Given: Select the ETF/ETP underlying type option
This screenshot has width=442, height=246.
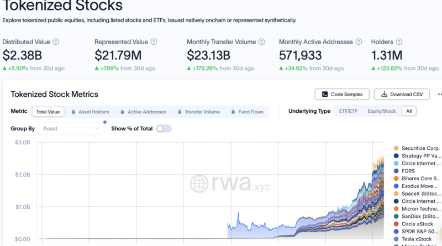Looking at the screenshot, I should click(x=348, y=111).
